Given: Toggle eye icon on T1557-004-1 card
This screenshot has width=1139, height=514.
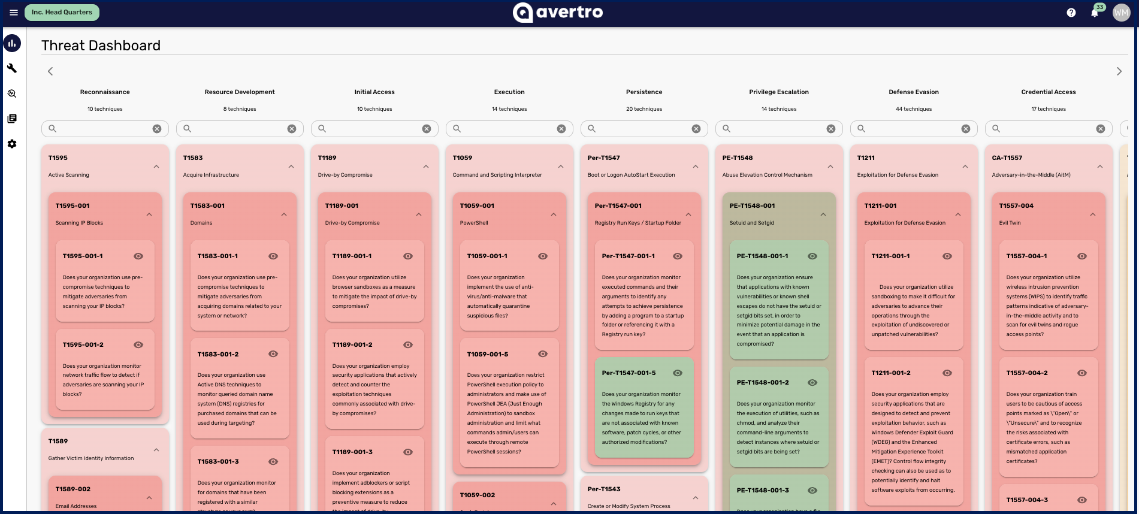Looking at the screenshot, I should click(x=1082, y=256).
